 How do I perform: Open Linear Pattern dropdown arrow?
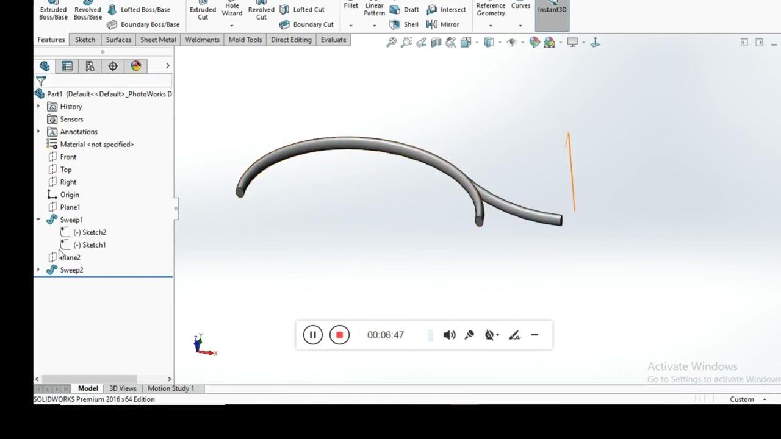(x=374, y=26)
